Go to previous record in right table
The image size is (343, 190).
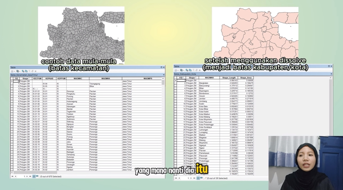point(179,178)
